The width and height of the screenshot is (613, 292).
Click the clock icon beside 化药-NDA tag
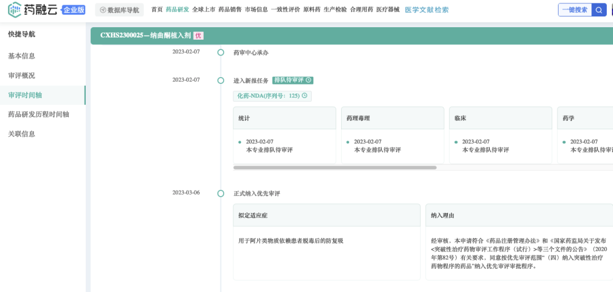[305, 96]
